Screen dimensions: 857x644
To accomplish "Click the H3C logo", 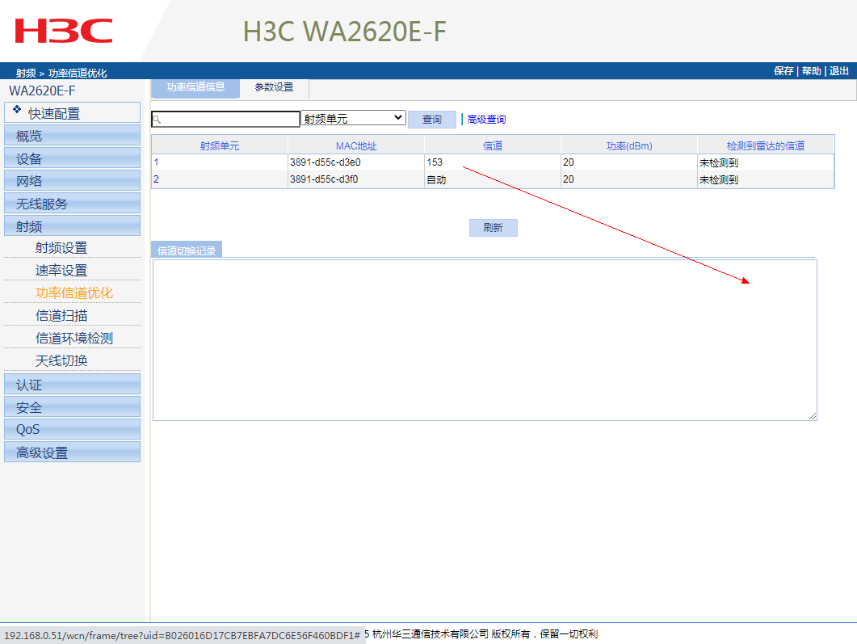I will click(63, 31).
